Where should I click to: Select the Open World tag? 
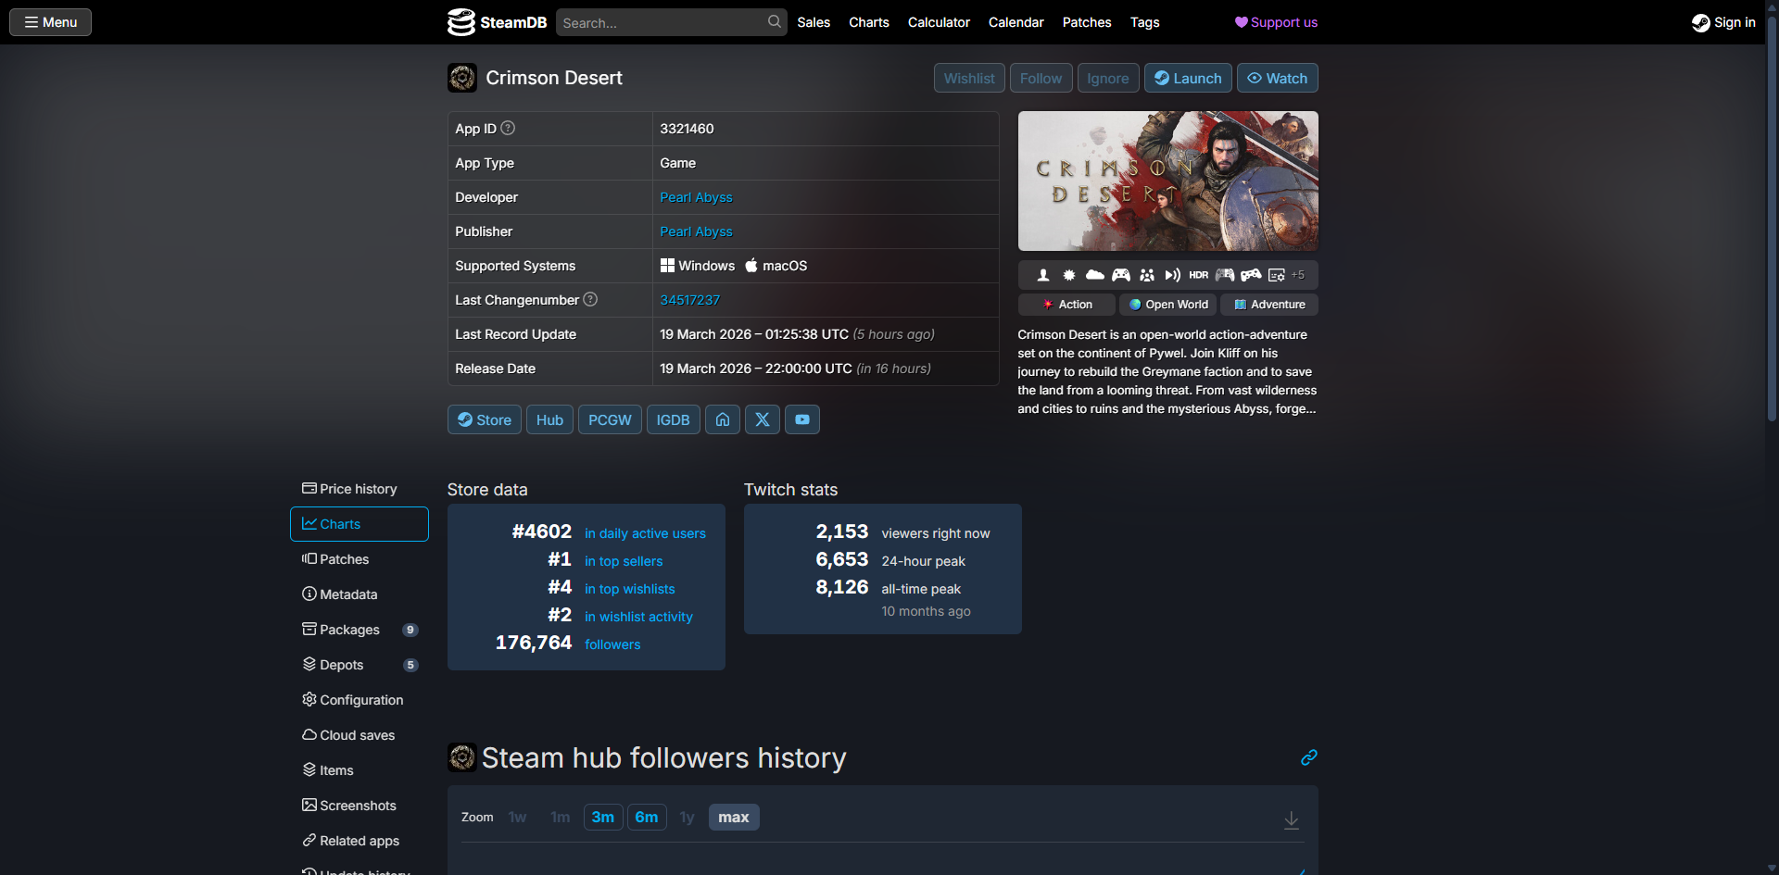point(1167,305)
